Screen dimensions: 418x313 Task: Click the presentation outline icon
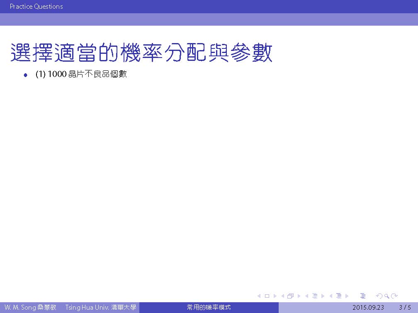[363, 296]
